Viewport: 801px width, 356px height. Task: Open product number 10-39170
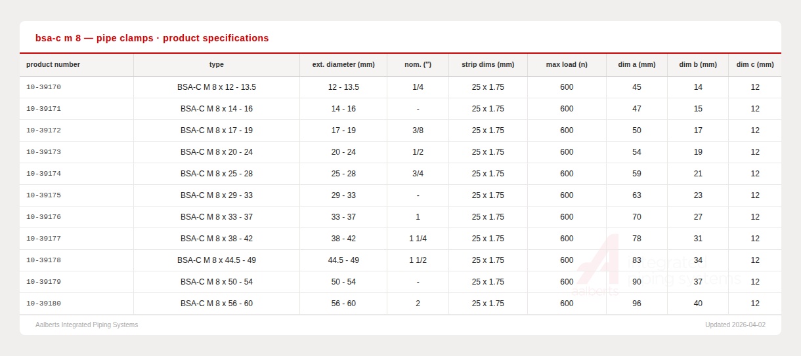coord(43,87)
